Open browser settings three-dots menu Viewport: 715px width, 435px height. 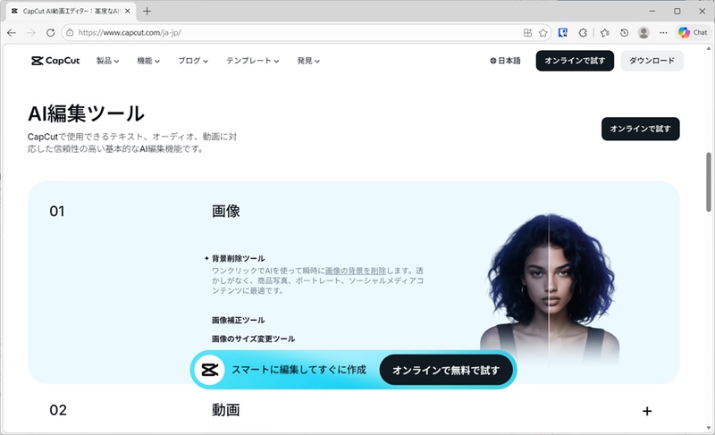(663, 33)
